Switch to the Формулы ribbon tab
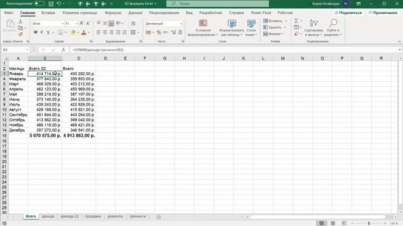 [x=113, y=13]
